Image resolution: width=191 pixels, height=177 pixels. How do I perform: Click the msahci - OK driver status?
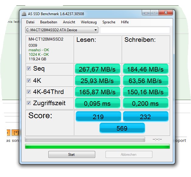click(x=39, y=50)
